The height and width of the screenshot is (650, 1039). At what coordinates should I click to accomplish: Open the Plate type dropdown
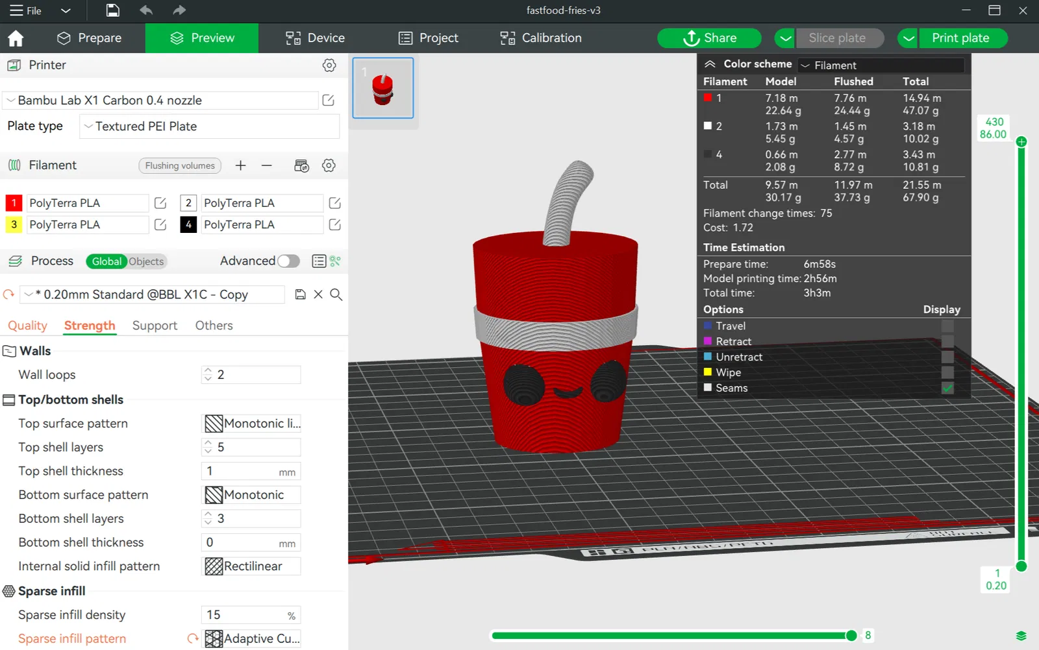tap(209, 126)
